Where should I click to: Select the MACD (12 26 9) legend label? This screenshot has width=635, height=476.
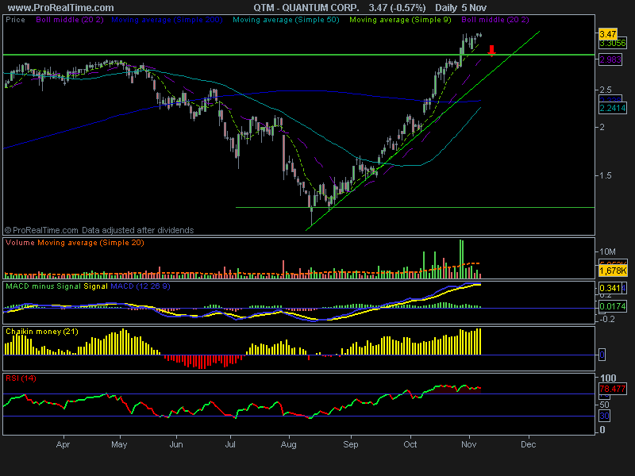[x=140, y=286]
